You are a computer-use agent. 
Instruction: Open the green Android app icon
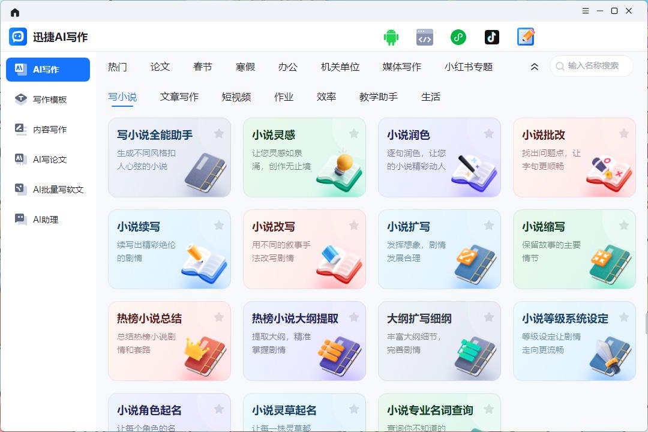[x=391, y=37]
